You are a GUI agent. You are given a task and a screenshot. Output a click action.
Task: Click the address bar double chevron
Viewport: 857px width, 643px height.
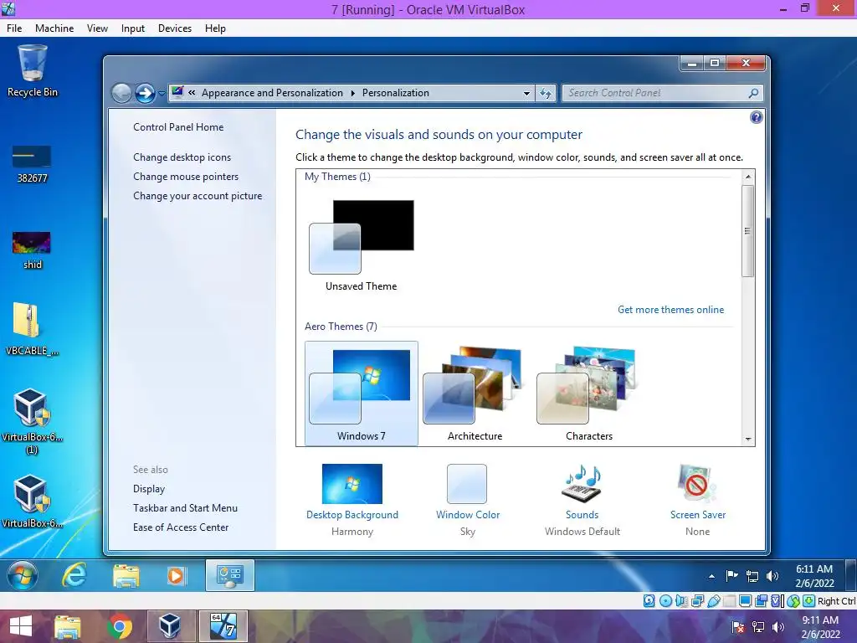(192, 92)
